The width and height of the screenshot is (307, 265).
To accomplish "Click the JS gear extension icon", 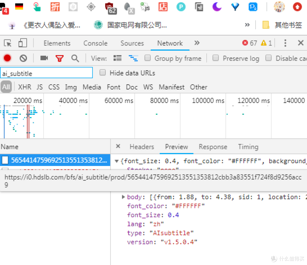I will [x=145, y=7].
